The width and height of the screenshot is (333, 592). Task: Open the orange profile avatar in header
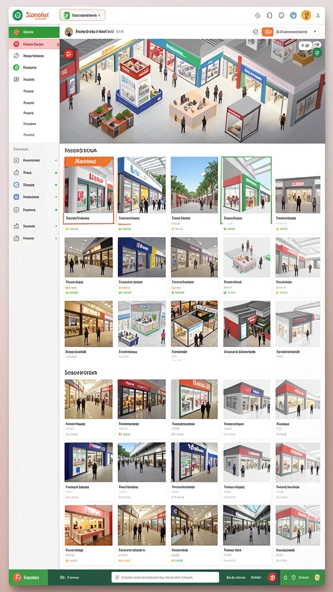(x=306, y=16)
